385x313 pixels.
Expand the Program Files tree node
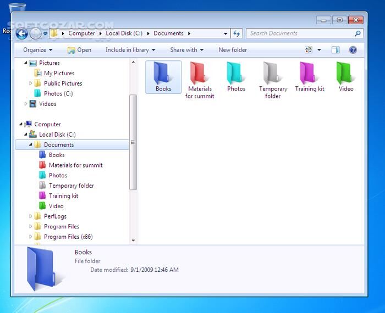tap(31, 227)
